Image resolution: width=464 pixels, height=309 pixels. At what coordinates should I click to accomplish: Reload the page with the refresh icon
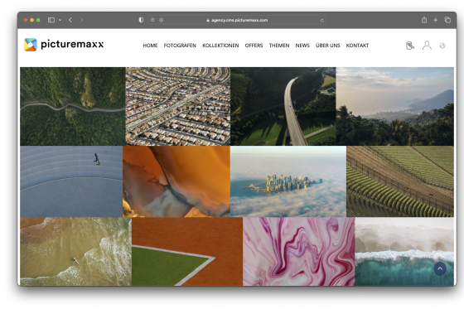click(322, 20)
